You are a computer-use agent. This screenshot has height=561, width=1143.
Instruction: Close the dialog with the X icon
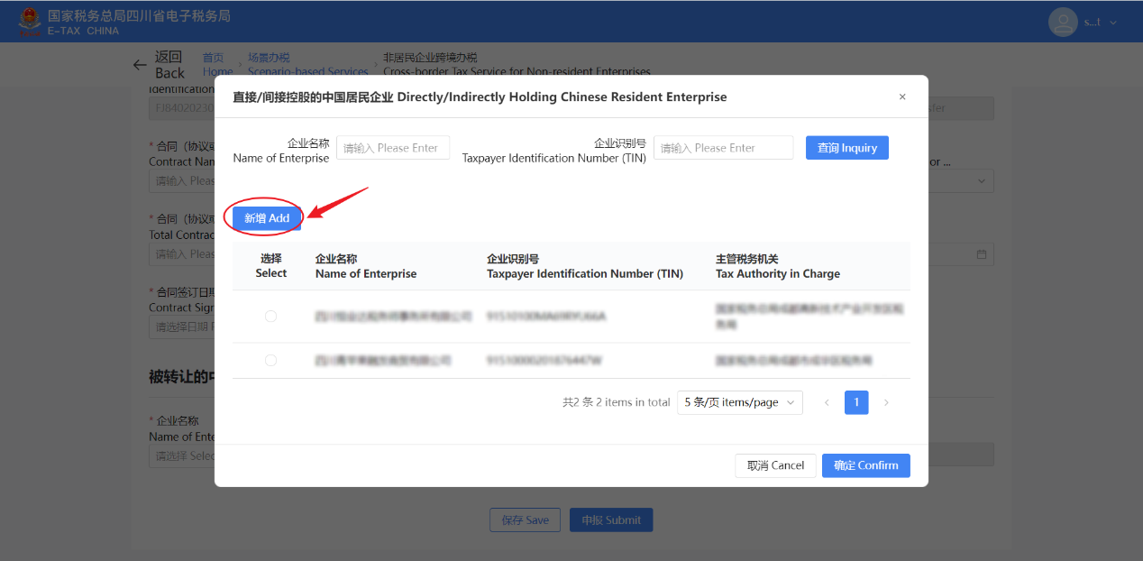coord(901,97)
